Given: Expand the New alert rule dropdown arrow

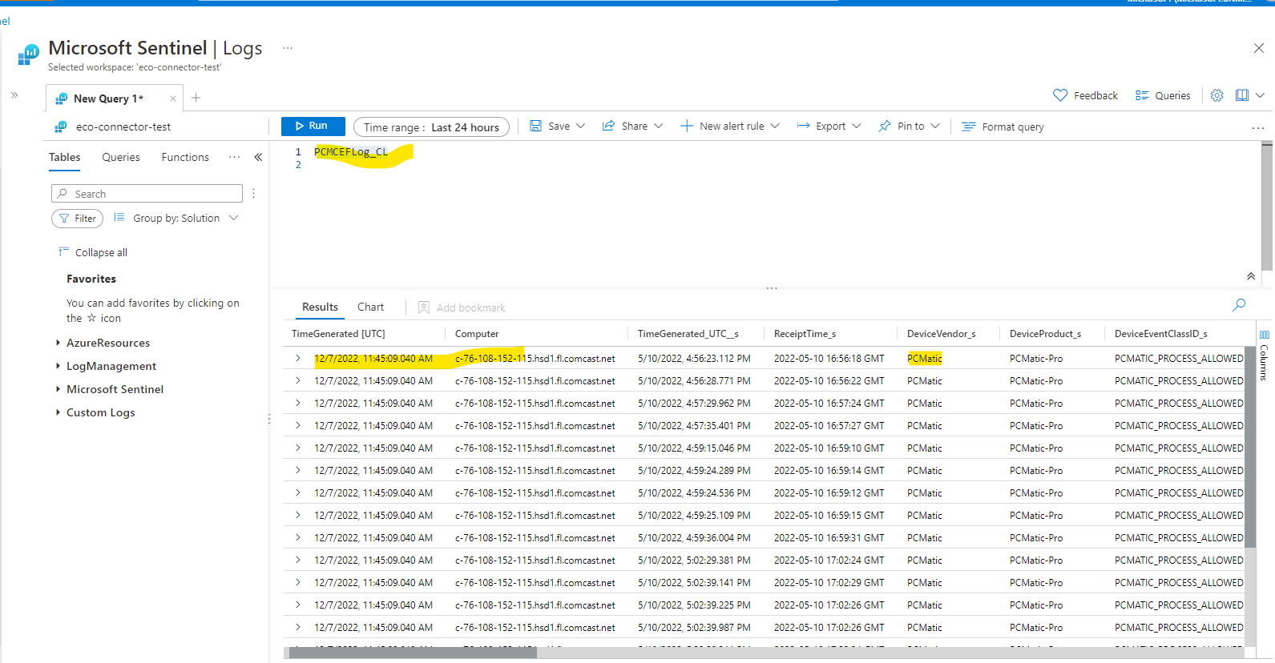Looking at the screenshot, I should (775, 127).
